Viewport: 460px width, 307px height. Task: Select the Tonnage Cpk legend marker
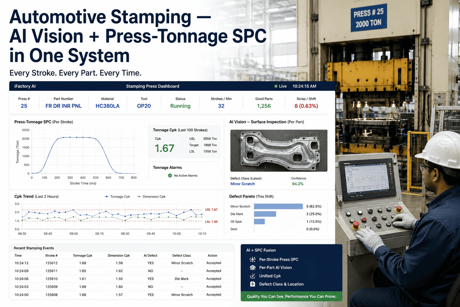coord(107,197)
